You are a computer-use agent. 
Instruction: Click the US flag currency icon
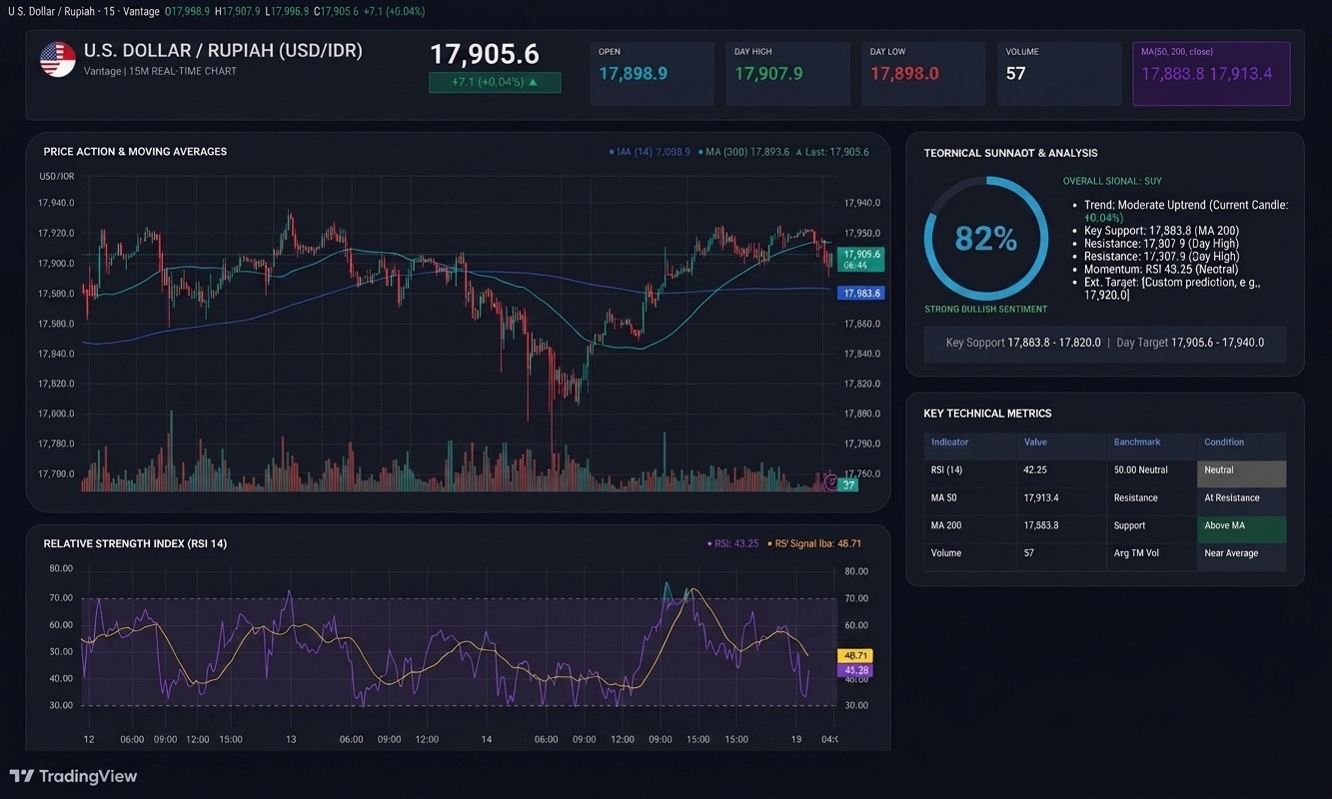tap(58, 60)
